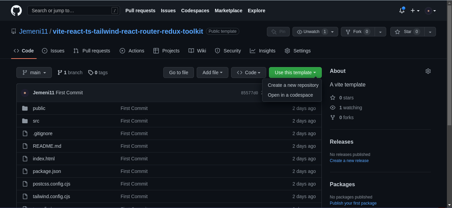Open the notifications bell

(x=402, y=11)
